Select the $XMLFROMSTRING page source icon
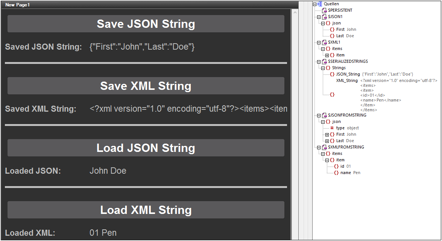Viewport: 442px width, 241px height. (x=324, y=147)
